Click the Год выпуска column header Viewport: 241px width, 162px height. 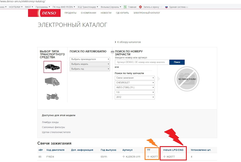coord(108,150)
